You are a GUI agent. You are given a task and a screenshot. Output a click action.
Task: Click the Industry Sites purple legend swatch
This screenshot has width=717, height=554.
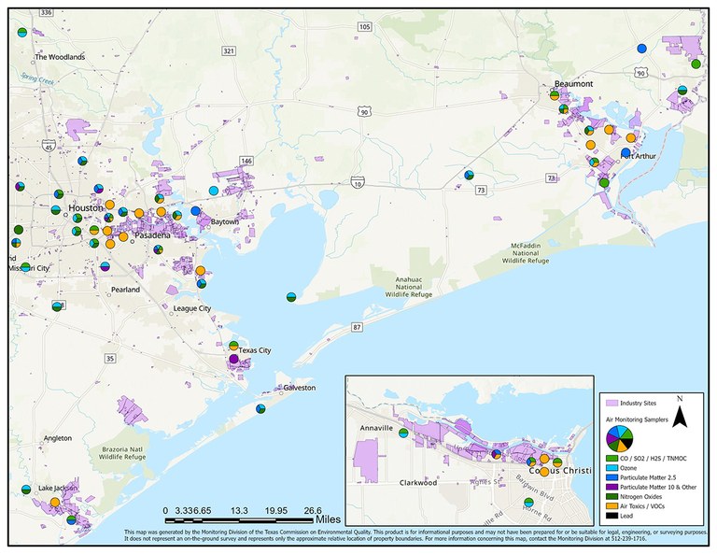pos(612,402)
